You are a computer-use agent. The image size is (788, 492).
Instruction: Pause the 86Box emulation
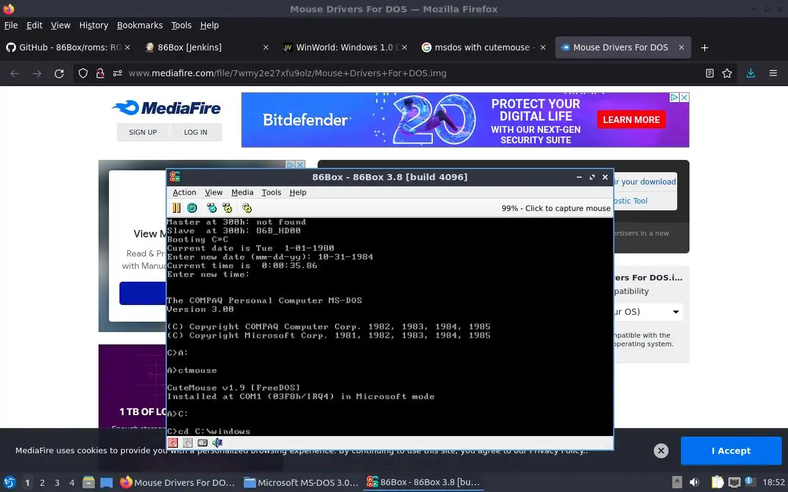click(x=176, y=208)
